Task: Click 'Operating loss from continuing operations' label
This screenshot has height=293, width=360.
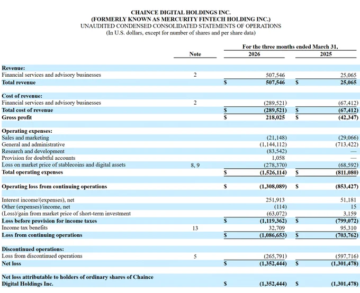Action: click(54, 187)
